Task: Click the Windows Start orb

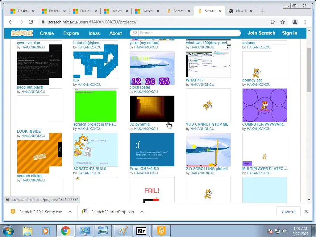Action: [8, 231]
